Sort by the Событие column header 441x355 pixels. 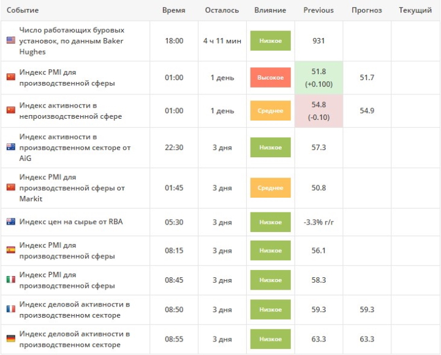pos(23,10)
